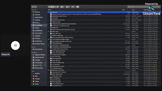The image size is (162, 91).
Task: Open qTox 1.17.2 volume in sidebar
Action: 38,65
